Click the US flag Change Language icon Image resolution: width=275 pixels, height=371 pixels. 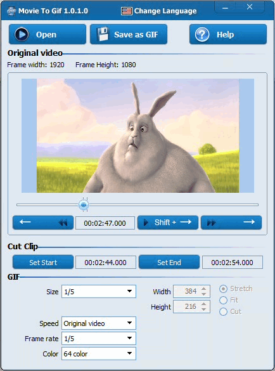click(127, 11)
